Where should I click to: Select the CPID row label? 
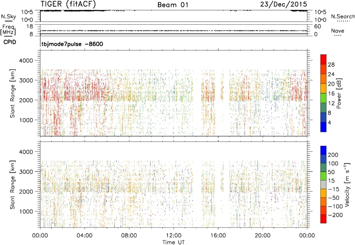pyautogui.click(x=10, y=42)
